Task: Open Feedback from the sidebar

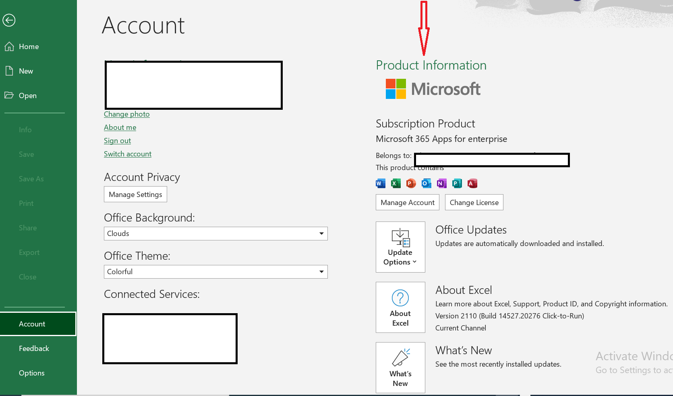Action: click(38, 349)
